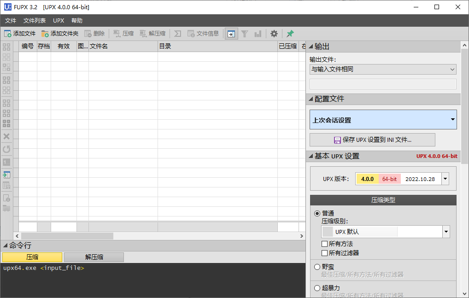Click the sigma summary toolbar icon
The image size is (469, 298).
point(178,34)
